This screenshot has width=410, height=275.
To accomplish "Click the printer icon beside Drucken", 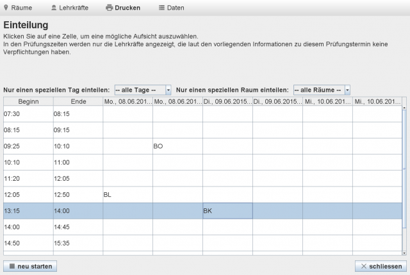I will tap(109, 8).
